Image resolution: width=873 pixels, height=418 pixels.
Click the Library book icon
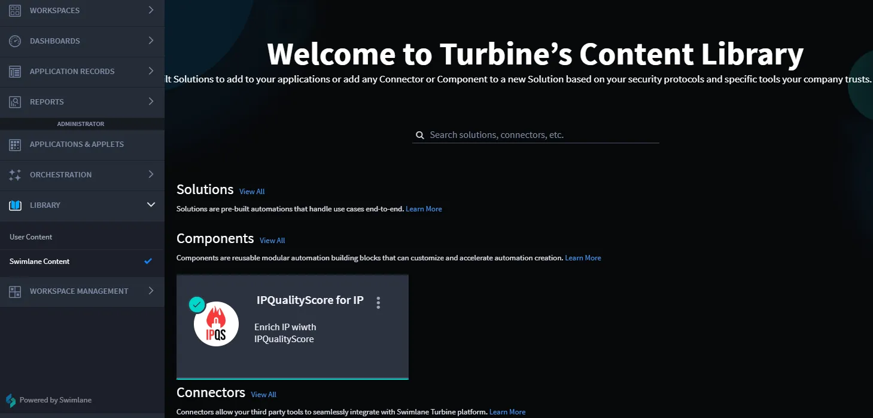[x=15, y=205]
